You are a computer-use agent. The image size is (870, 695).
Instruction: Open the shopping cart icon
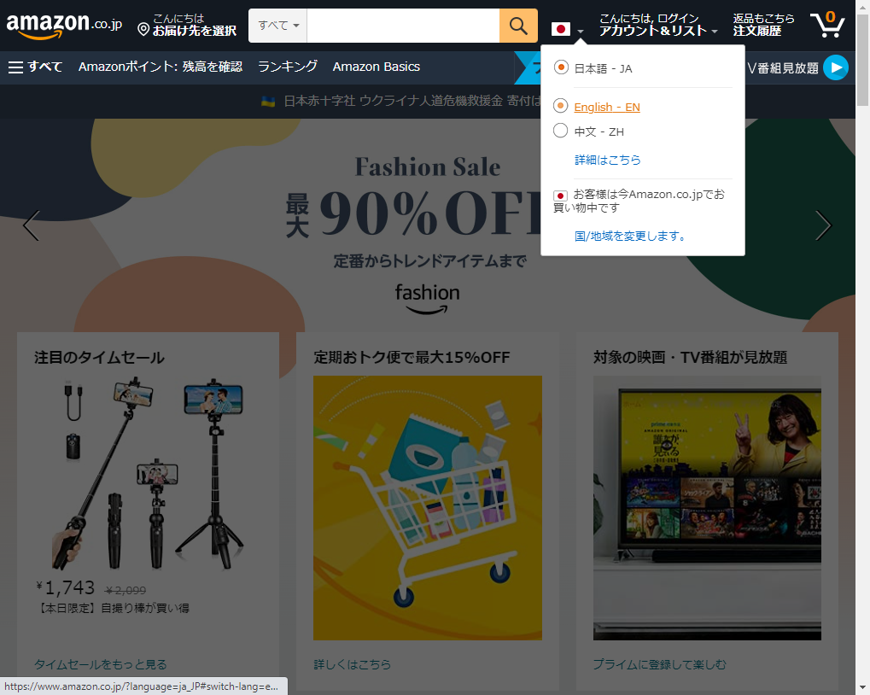[x=827, y=25]
